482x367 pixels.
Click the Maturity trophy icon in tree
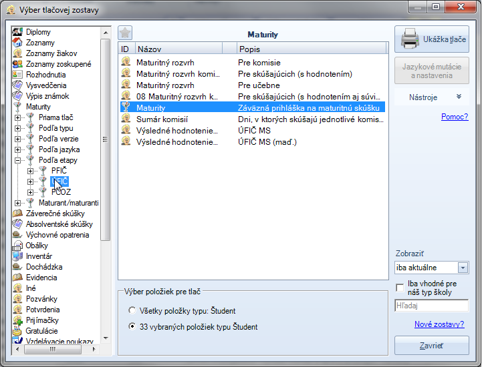pos(17,107)
